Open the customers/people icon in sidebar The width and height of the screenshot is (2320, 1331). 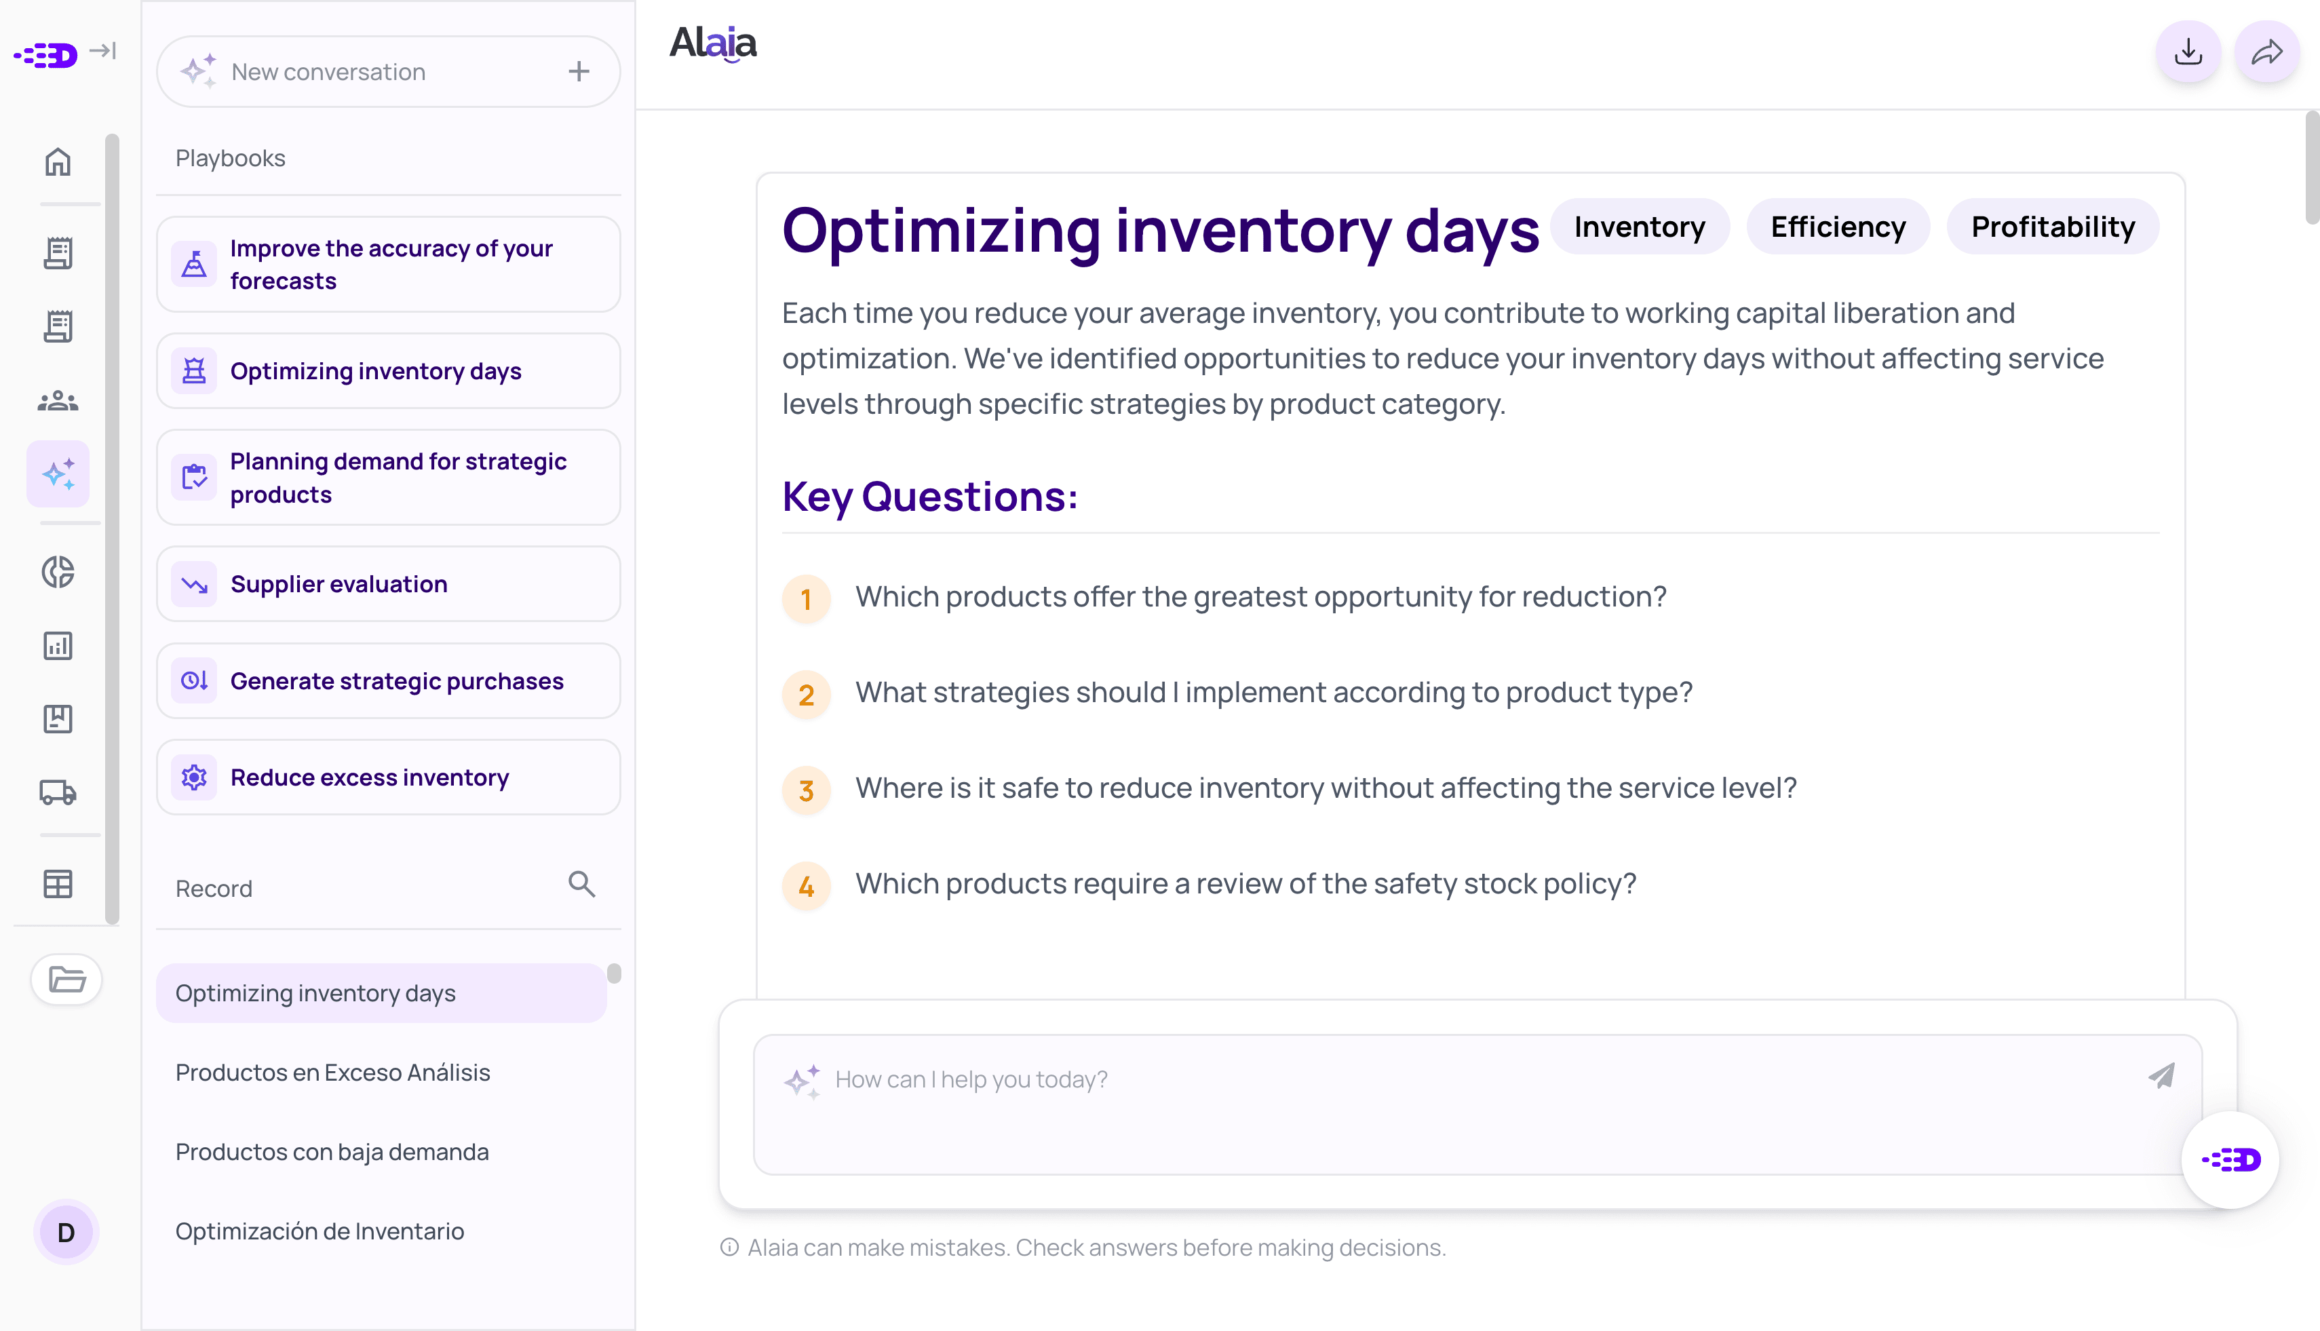coord(58,400)
